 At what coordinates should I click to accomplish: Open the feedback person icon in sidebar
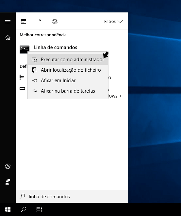point(8,182)
